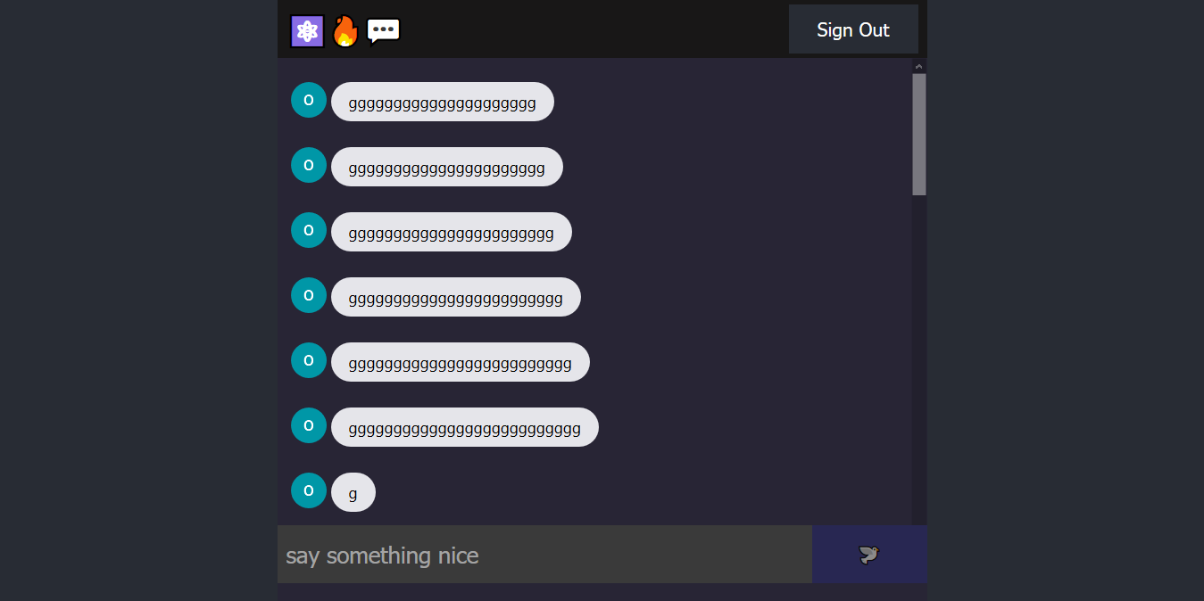Switch to the speech balloon chat view
This screenshot has height=601, width=1204.
pos(384,30)
